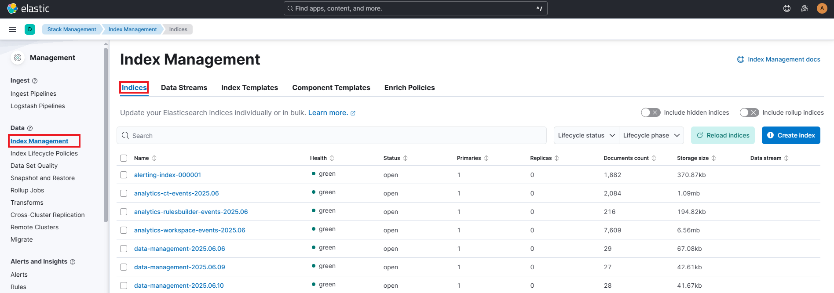Open the alerting-index-000001 index link
The width and height of the screenshot is (834, 293).
(x=168, y=175)
